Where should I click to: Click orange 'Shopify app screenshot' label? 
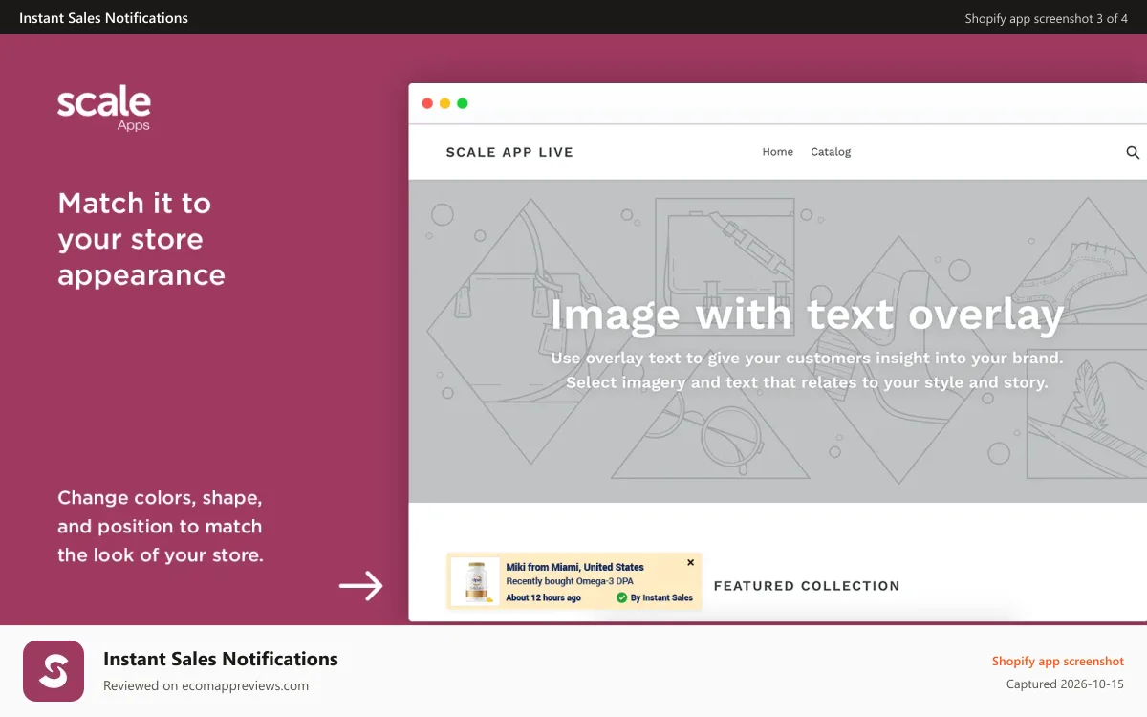pos(1057,662)
